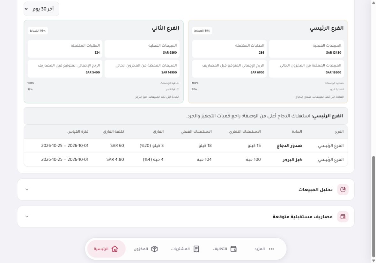This screenshot has height=263, width=376.
Task: Click the الاستهلاك النظري column header
Action: pos(245,131)
